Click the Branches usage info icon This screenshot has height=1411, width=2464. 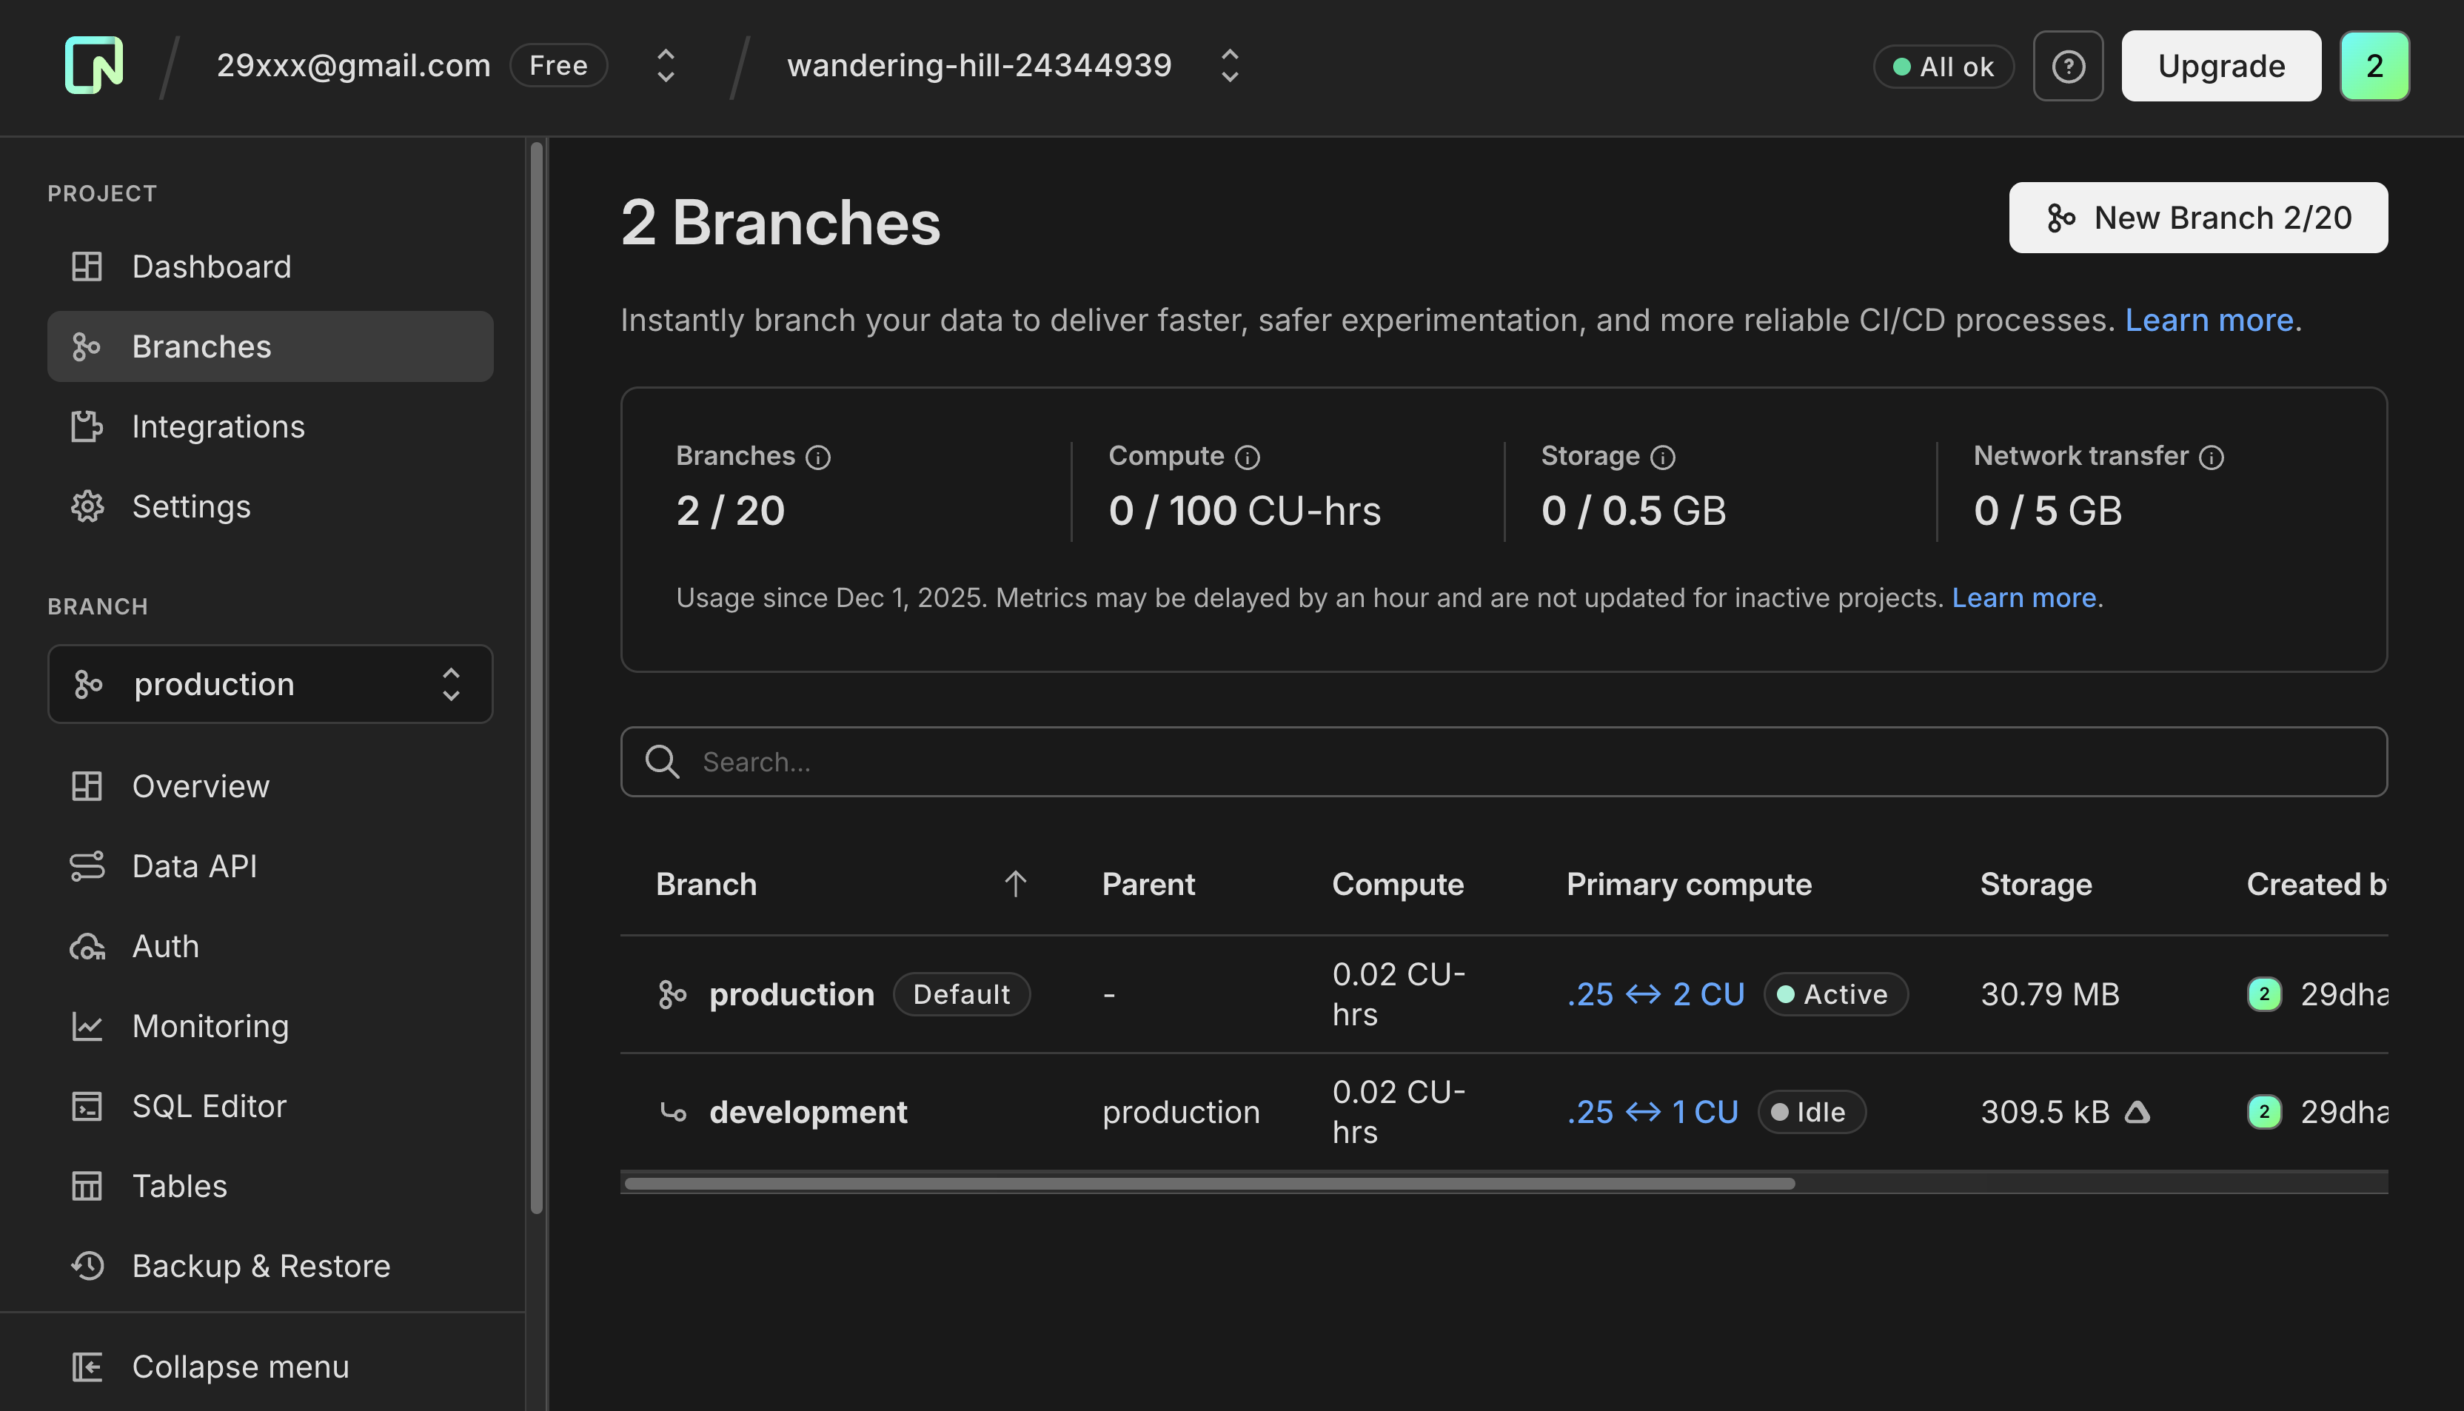tap(818, 458)
